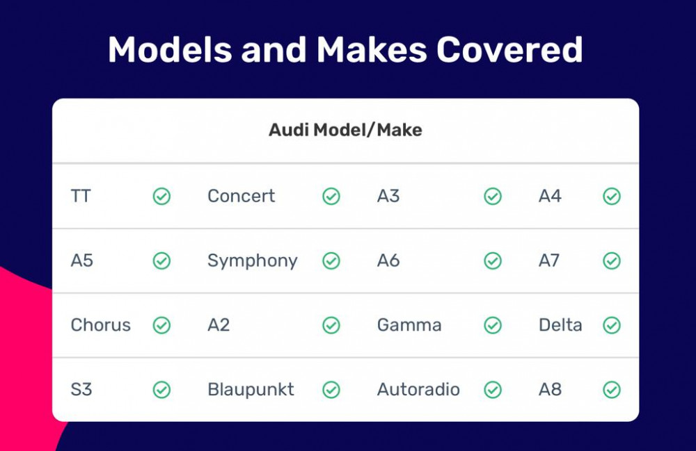Click the green check next to A8
696x451 pixels.
point(612,390)
